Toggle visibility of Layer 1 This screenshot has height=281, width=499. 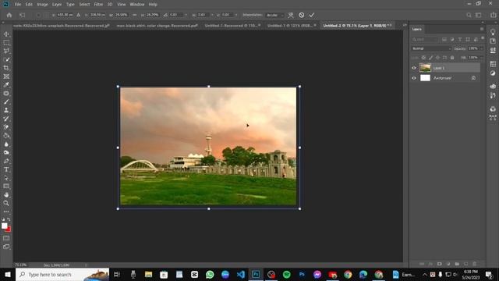tap(414, 68)
